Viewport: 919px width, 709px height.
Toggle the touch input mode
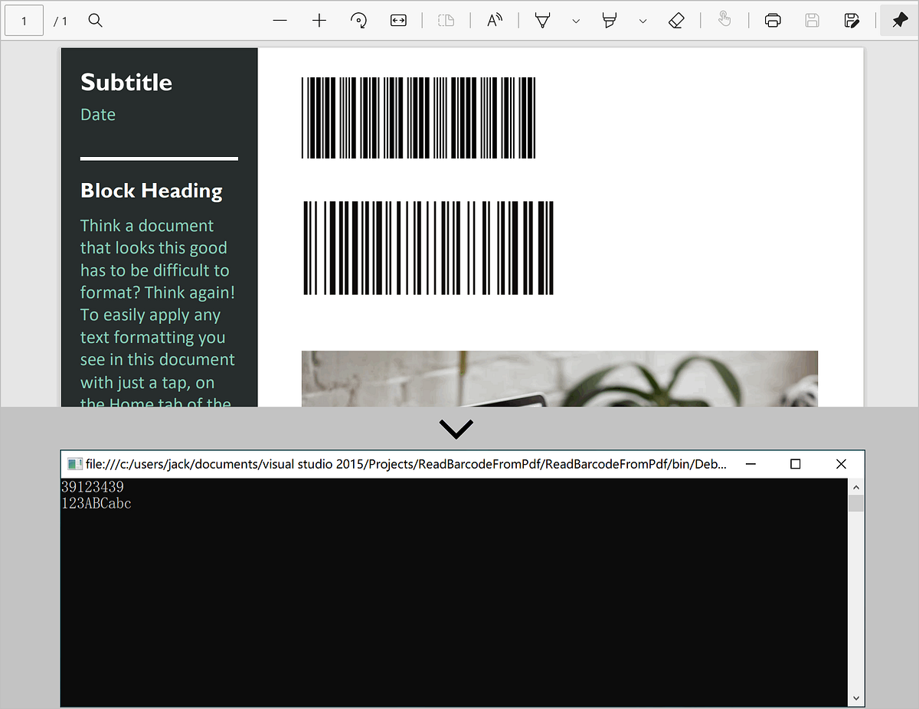(724, 21)
